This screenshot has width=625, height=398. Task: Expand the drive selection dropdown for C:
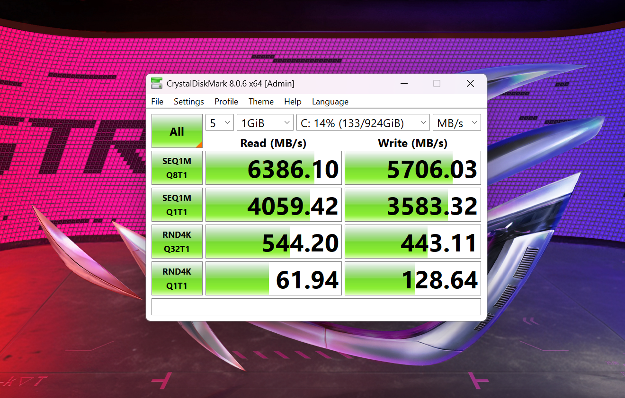pos(363,123)
